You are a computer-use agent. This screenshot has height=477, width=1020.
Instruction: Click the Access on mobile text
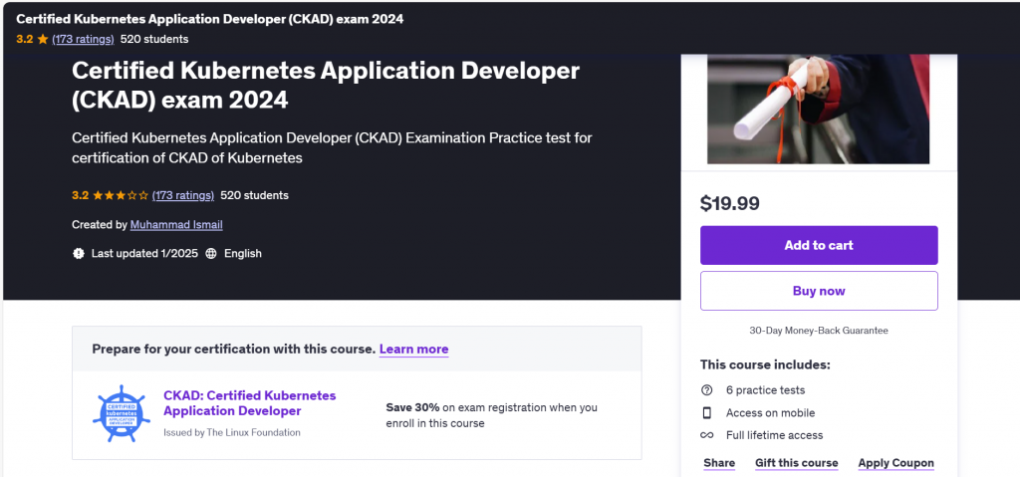pos(770,412)
